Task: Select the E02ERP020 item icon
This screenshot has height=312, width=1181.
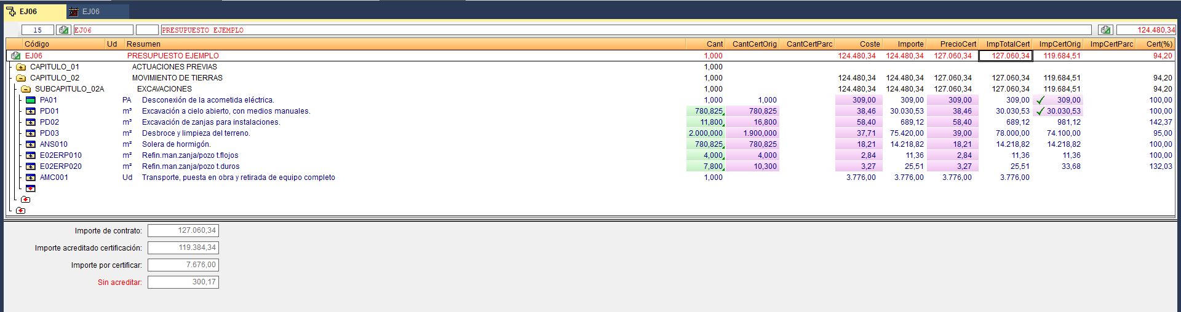Action: pos(31,166)
